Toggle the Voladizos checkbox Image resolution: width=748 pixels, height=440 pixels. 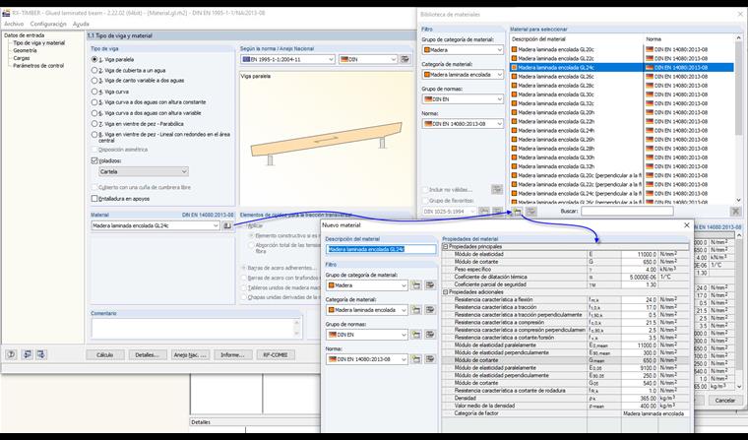[94, 160]
